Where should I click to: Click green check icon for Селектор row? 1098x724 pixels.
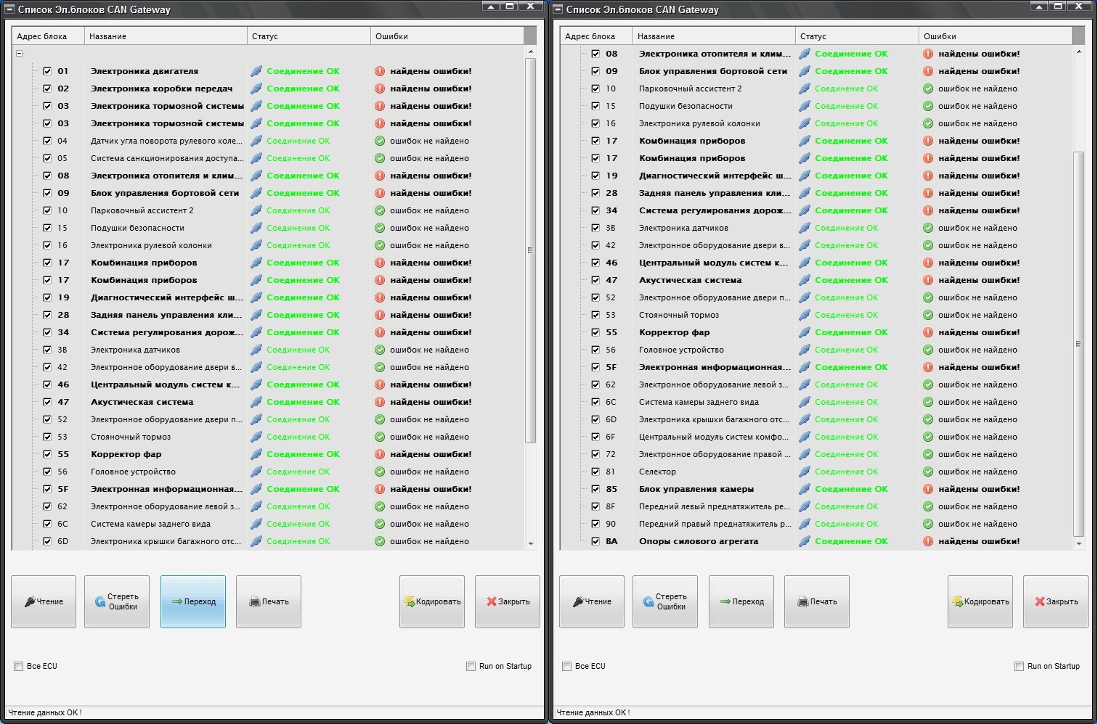pyautogui.click(x=928, y=472)
